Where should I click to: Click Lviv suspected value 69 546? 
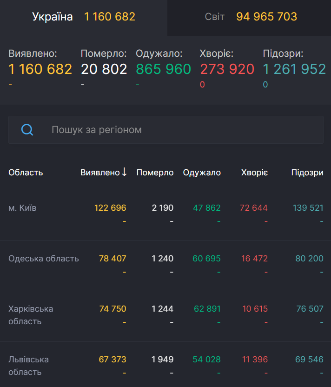pos(309,360)
